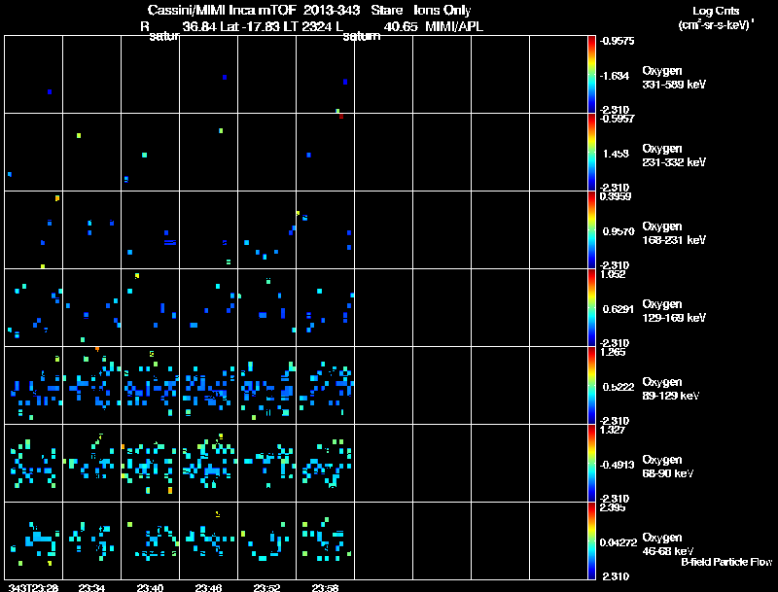The height and width of the screenshot is (592, 778).
Task: Select the first 89-129 keV image panel
Action: click(x=33, y=385)
